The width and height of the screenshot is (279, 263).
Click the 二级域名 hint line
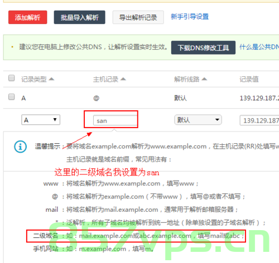pyautogui.click(x=138, y=236)
